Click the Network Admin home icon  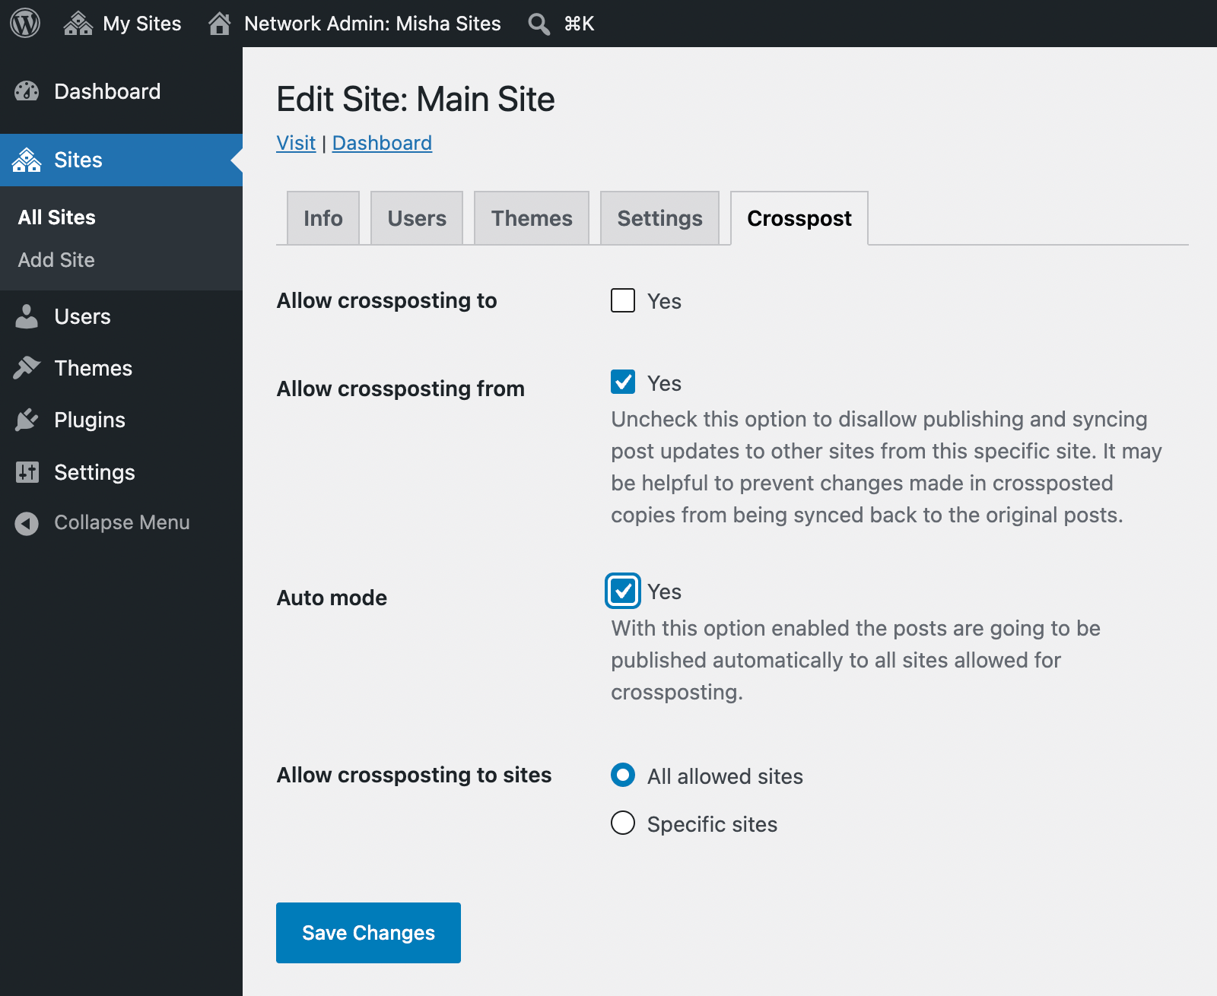220,24
